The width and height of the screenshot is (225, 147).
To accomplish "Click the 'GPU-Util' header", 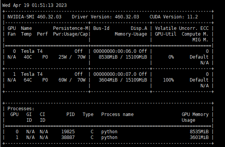I will pyautogui.click(x=165, y=34).
